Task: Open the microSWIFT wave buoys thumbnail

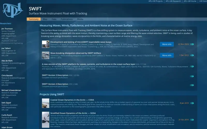Action: (46, 44)
